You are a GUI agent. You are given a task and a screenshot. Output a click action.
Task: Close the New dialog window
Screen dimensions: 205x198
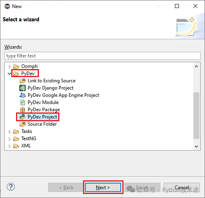[195, 6]
